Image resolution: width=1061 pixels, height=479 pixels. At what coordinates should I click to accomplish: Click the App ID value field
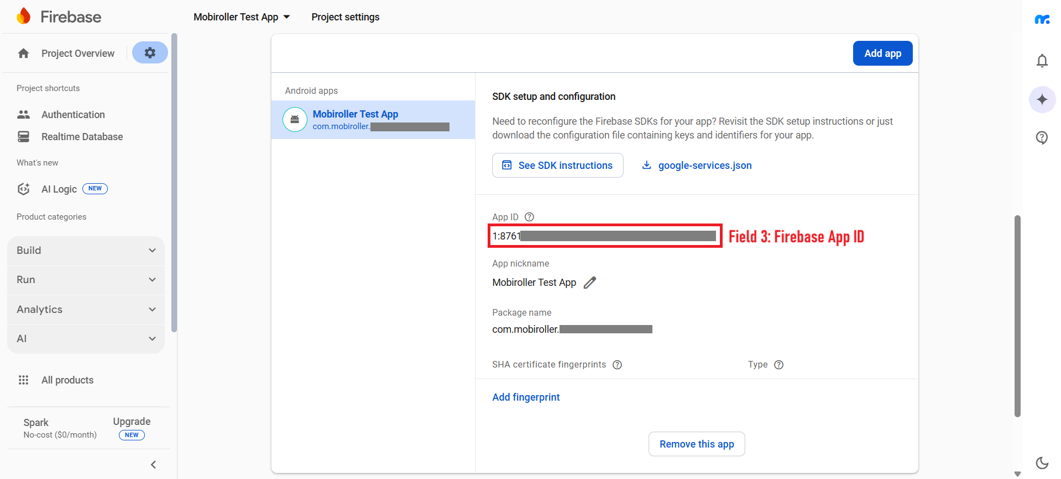605,236
